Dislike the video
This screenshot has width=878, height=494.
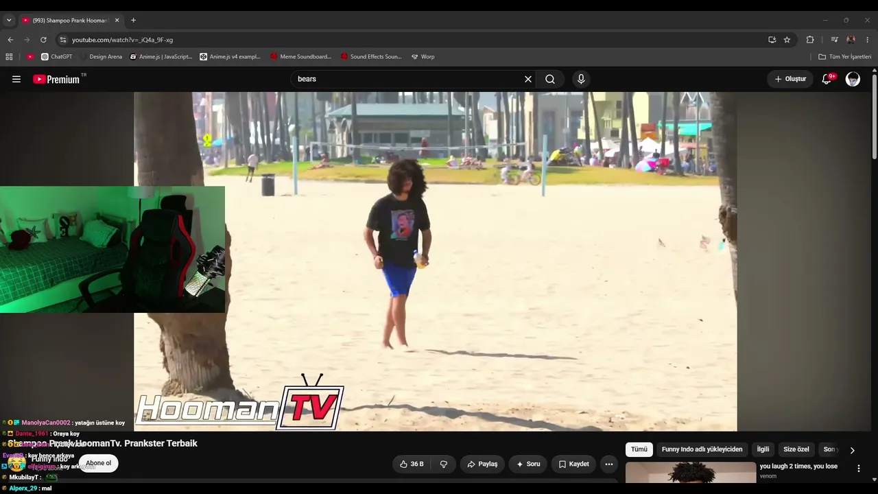pos(444,464)
